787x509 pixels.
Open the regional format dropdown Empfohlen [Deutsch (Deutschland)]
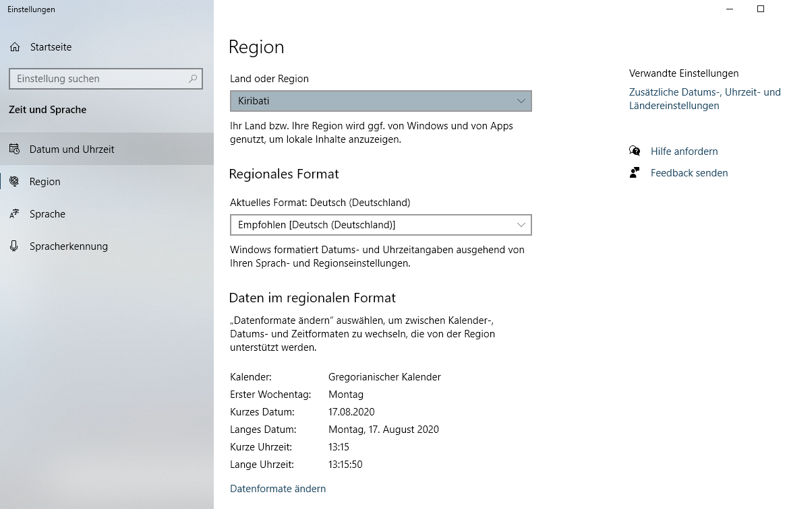click(x=381, y=225)
